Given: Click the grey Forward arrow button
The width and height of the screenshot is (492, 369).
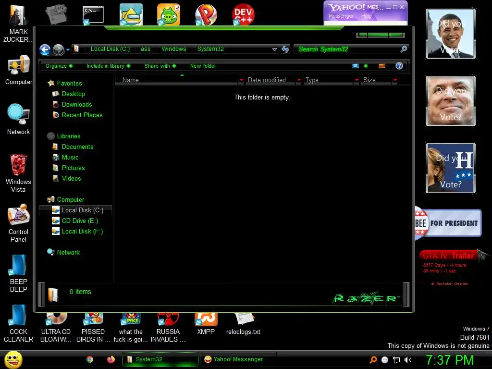Looking at the screenshot, I should pos(58,49).
